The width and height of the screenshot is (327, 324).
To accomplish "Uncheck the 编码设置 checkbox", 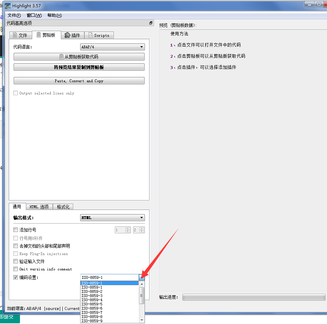I will coord(15,277).
